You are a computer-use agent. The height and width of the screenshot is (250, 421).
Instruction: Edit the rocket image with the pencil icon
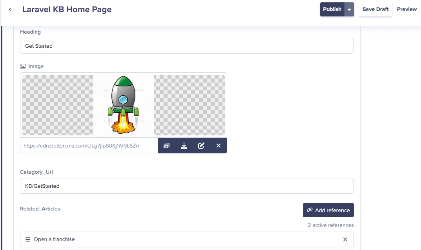point(201,146)
